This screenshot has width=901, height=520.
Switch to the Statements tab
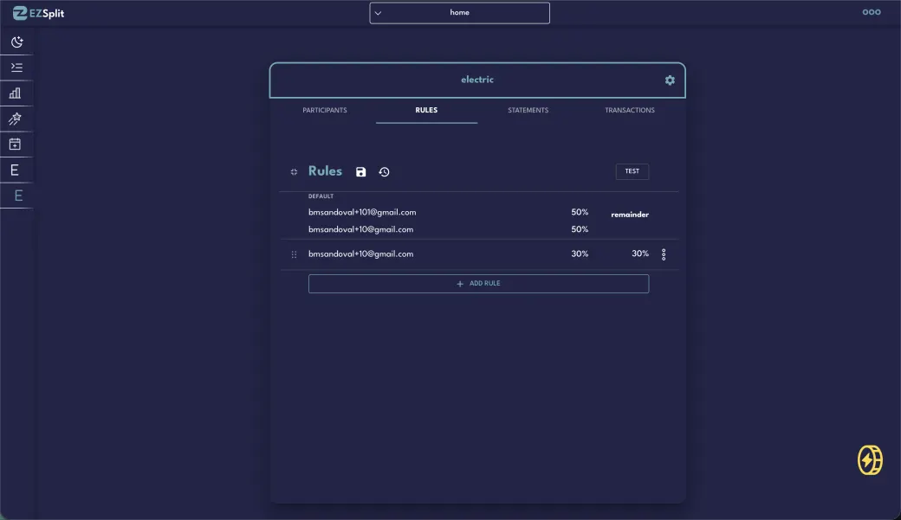(x=528, y=110)
